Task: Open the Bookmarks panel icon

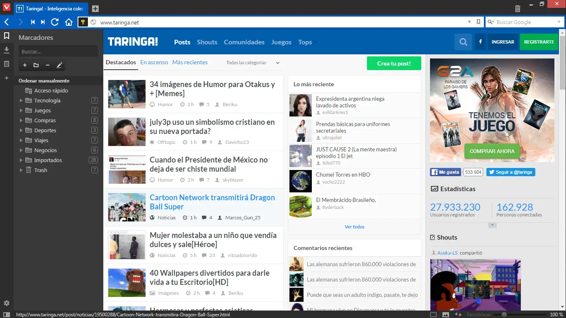Action: click(x=7, y=36)
